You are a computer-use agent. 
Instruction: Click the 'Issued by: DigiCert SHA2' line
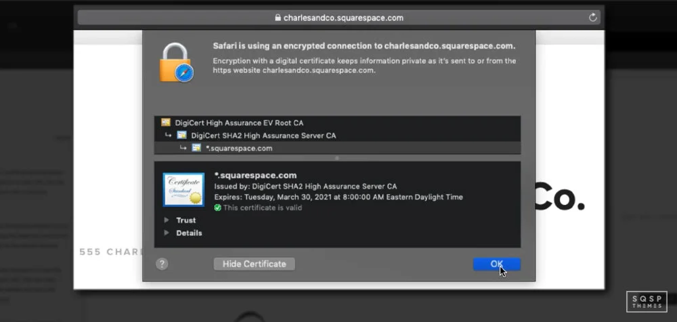point(305,187)
